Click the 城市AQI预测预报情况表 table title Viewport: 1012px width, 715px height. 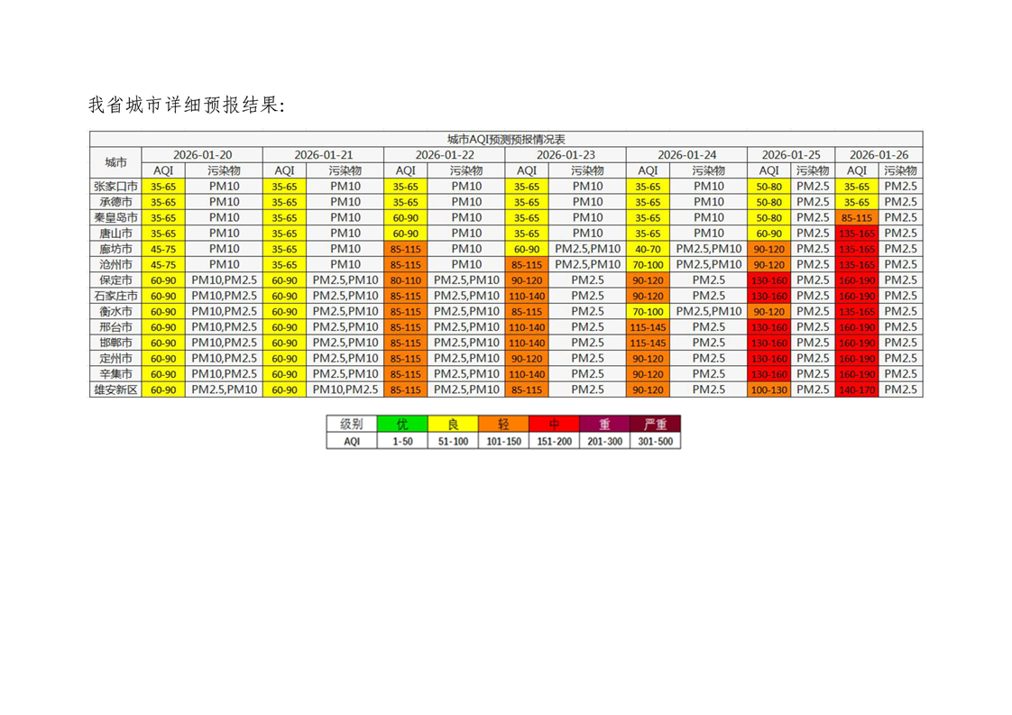pos(506,139)
